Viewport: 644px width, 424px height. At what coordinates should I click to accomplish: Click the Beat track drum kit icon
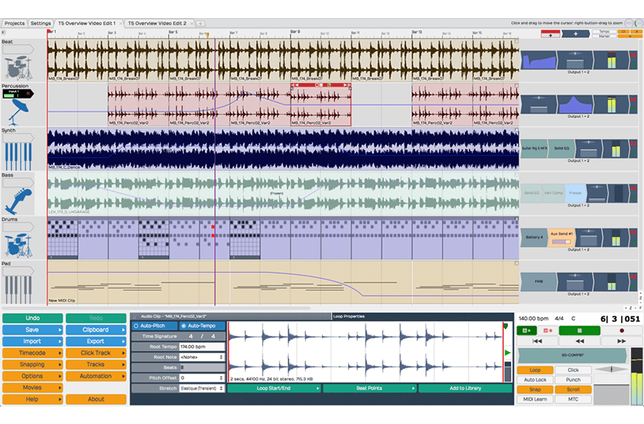pos(17,67)
